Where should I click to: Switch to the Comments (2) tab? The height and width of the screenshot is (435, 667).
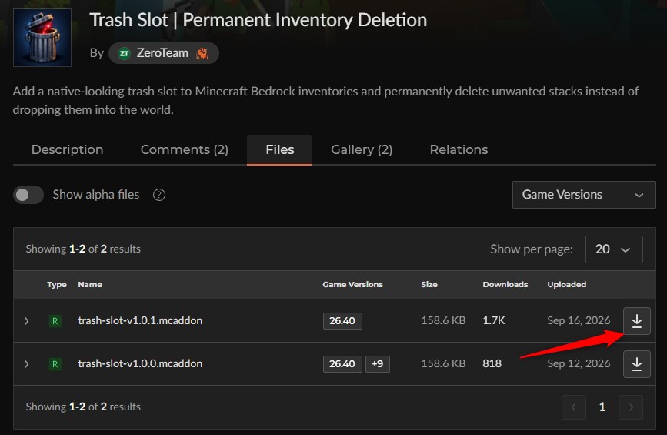pos(184,150)
